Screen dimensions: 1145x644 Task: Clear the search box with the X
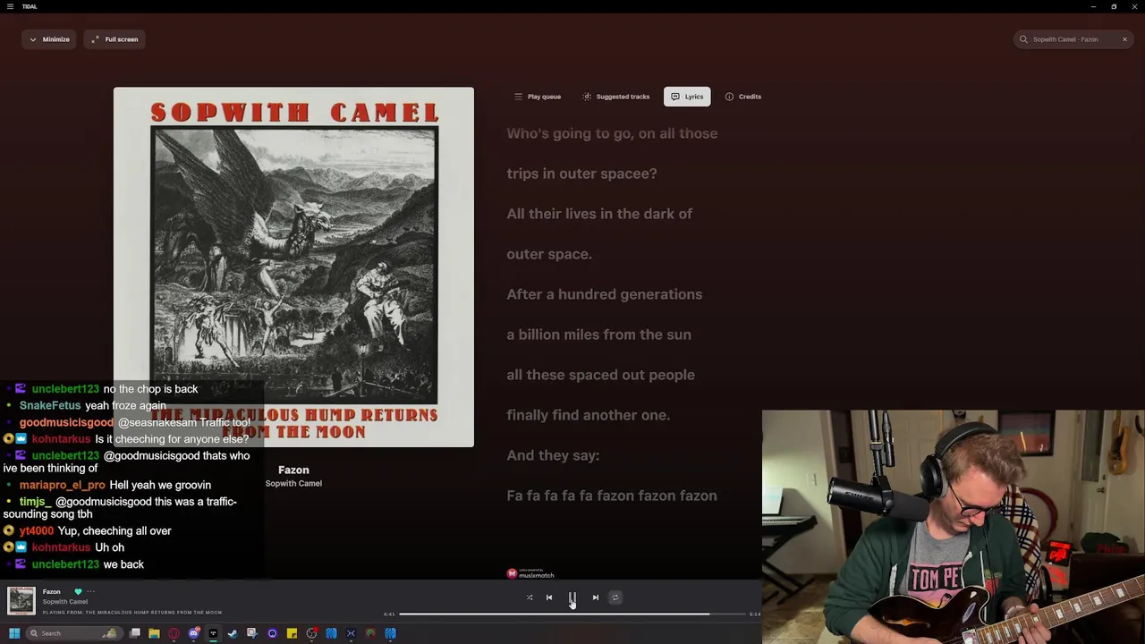[x=1124, y=39]
